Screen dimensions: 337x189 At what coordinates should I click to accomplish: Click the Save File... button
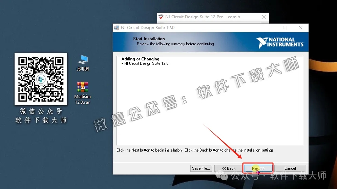201,168
